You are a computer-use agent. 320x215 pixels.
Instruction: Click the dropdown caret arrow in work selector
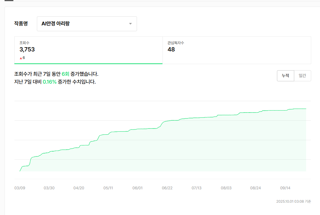[130, 24]
